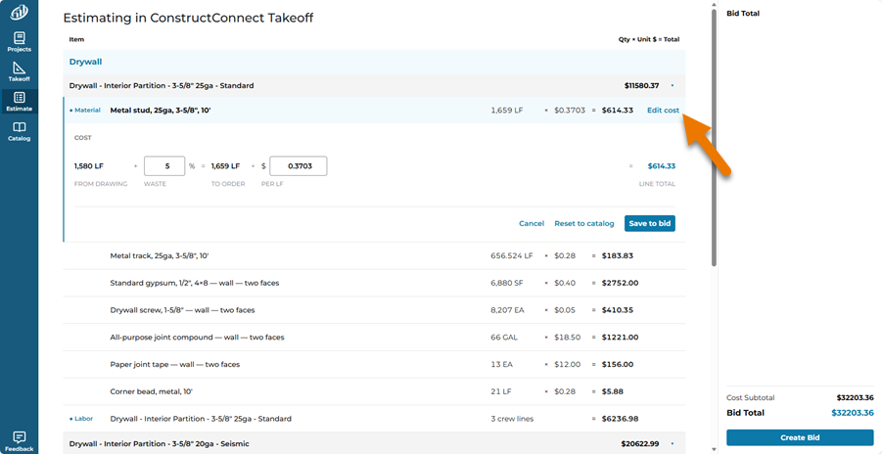The image size is (882, 454).
Task: Open the Catalog sidebar section
Action: [x=20, y=132]
